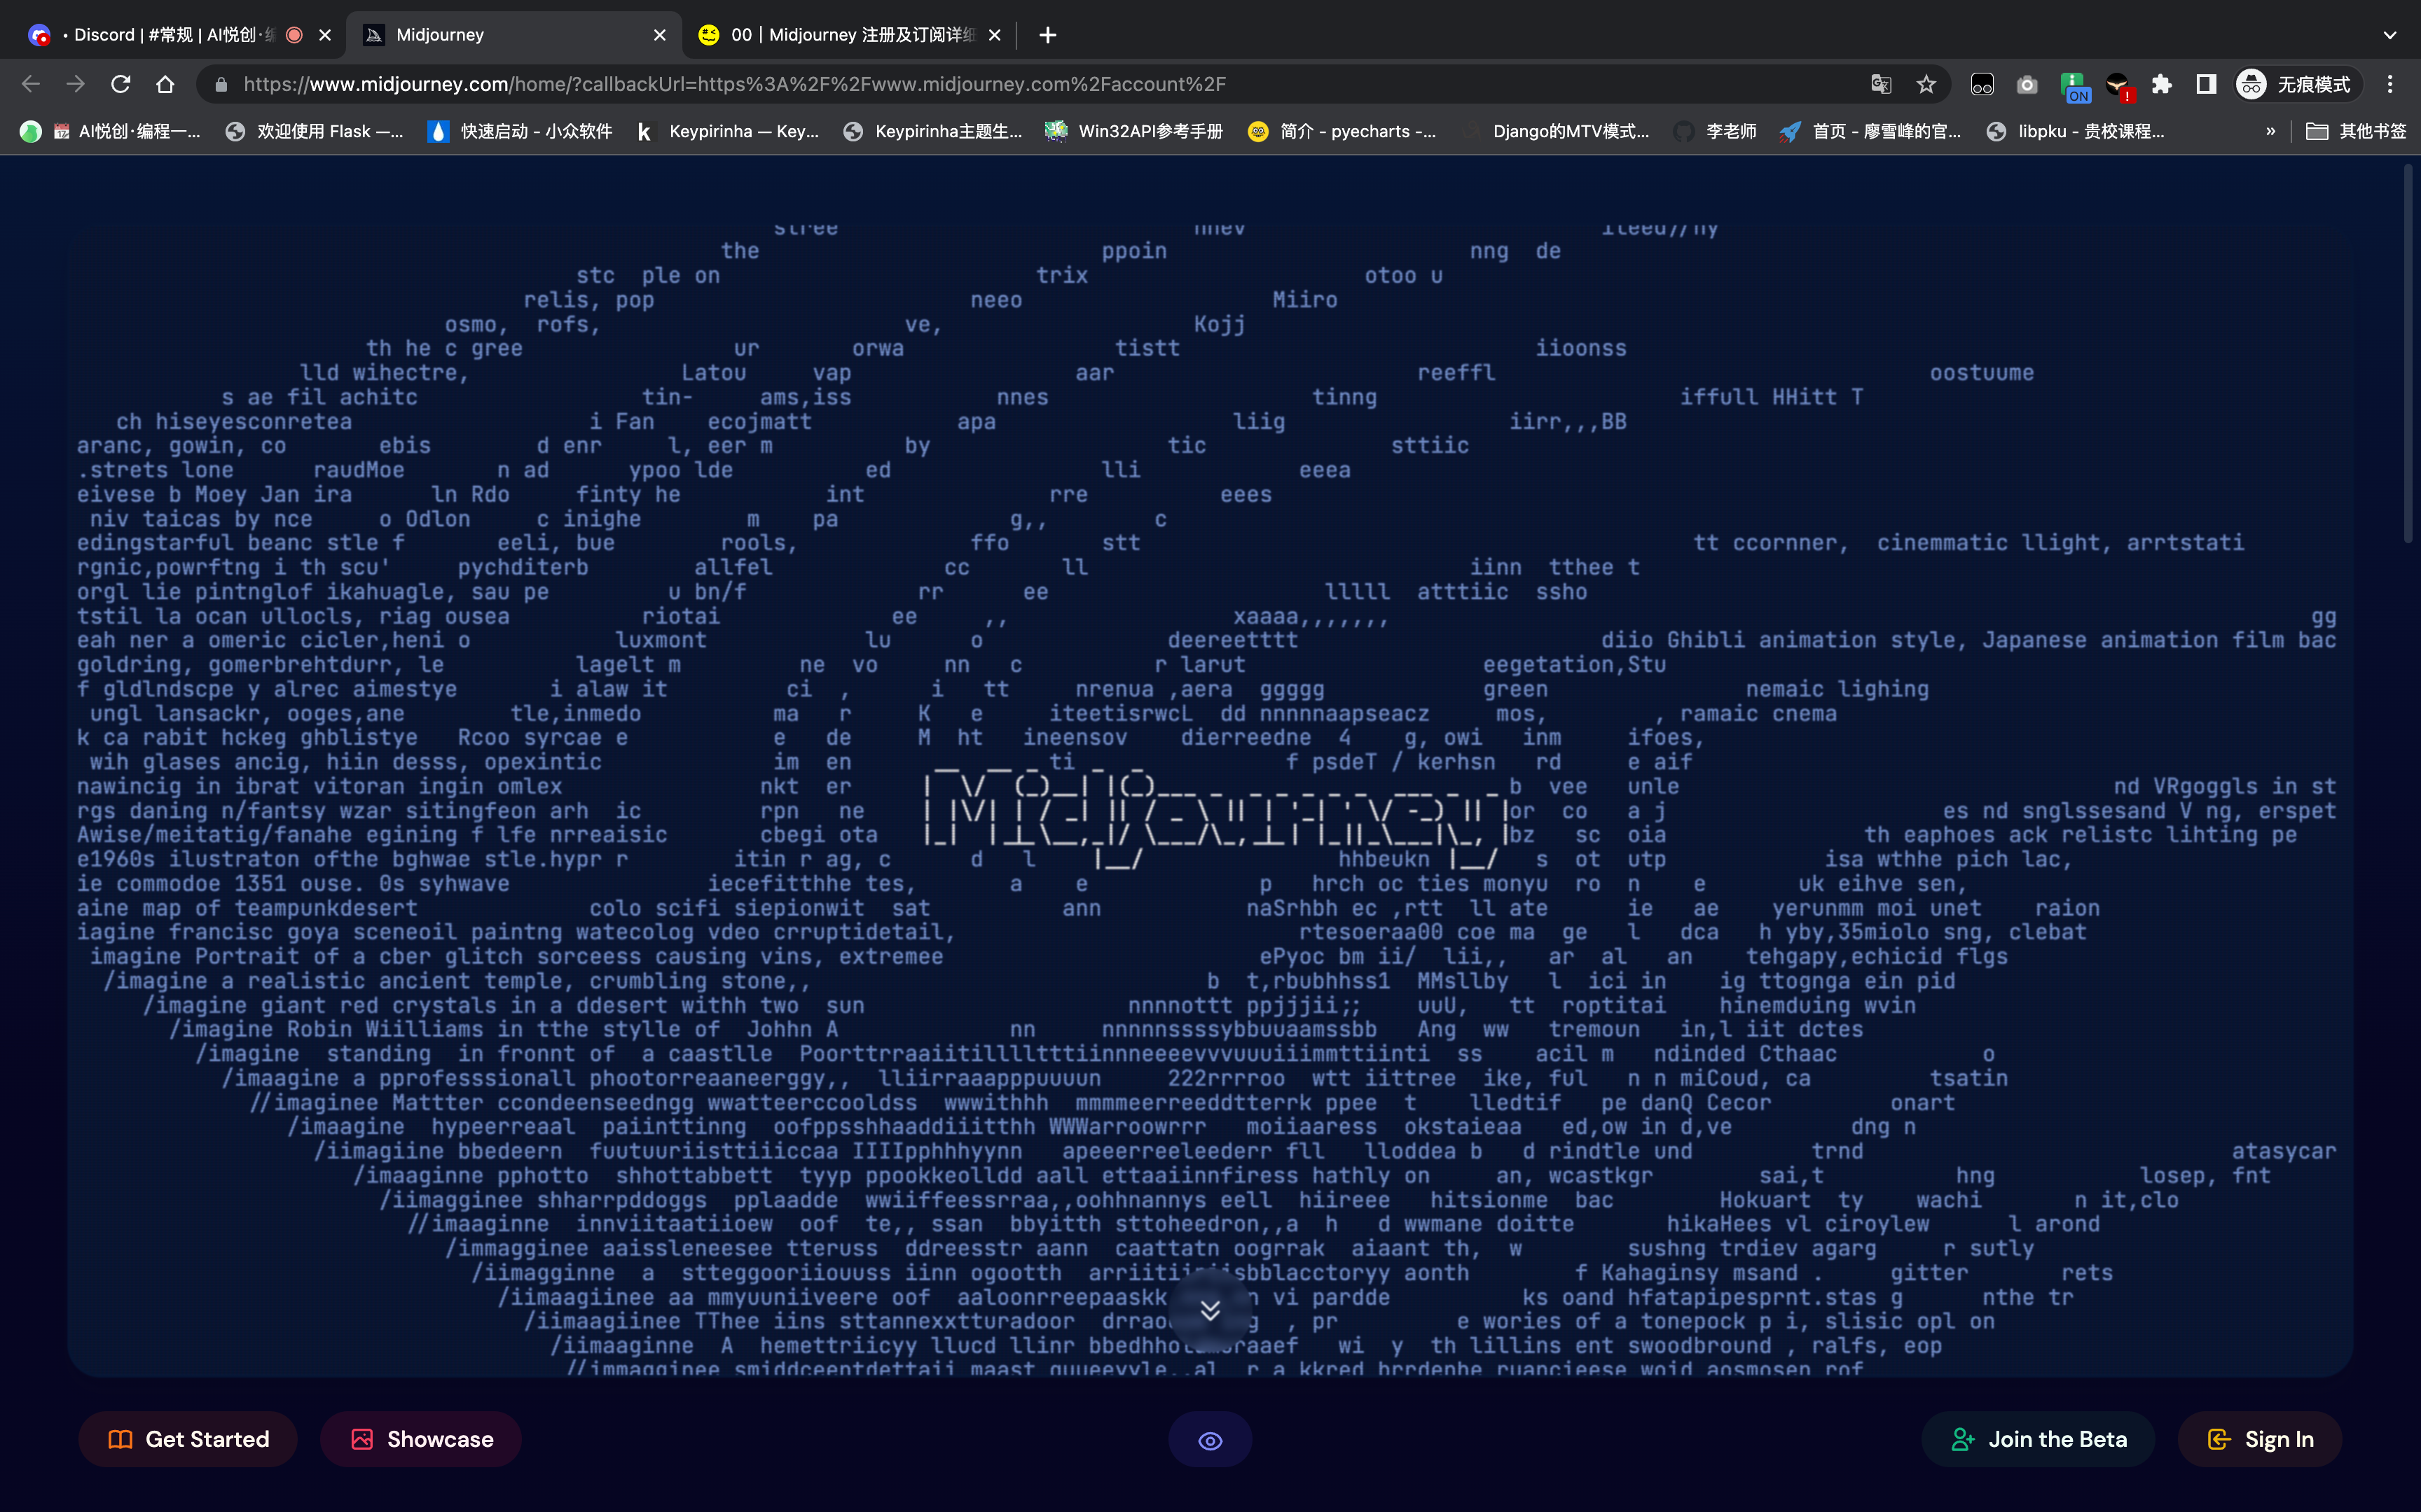Close the Midjourney tab
The height and width of the screenshot is (1512, 2421).
[x=659, y=35]
